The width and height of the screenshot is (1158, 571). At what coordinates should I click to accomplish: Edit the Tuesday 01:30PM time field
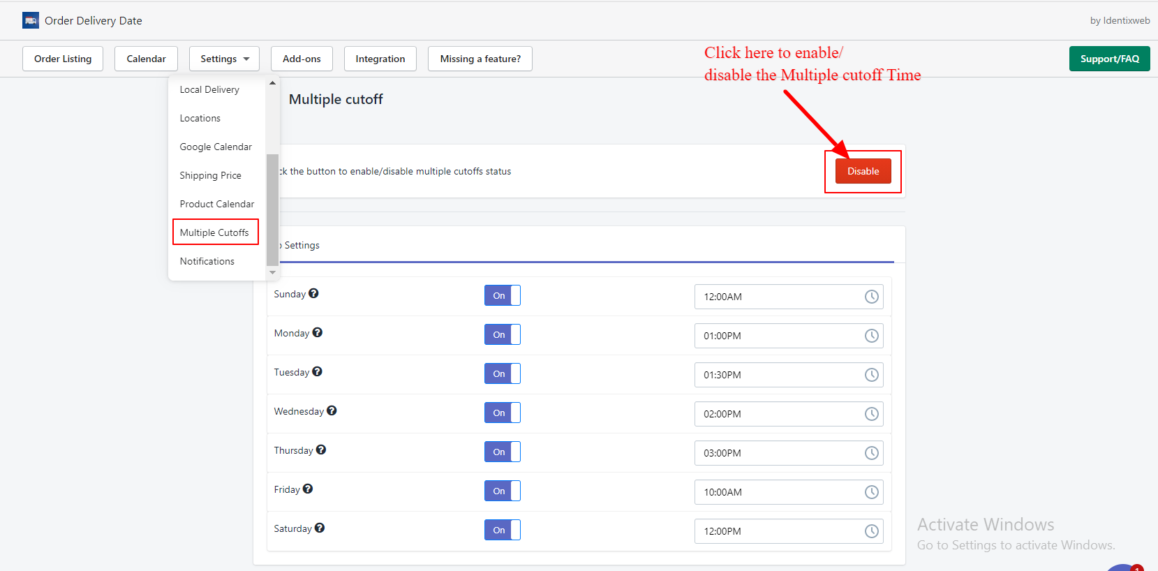(x=789, y=375)
